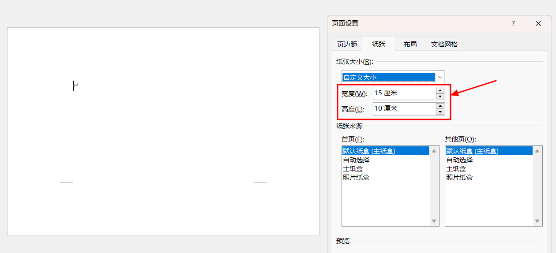The height and width of the screenshot is (253, 556).
Task: Select 默认纸盒 (主纸盒) in 首页 list
Action: (386, 151)
